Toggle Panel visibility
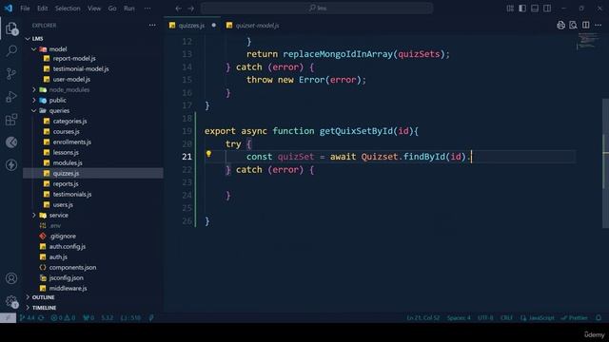The image size is (609, 342). 535,9
